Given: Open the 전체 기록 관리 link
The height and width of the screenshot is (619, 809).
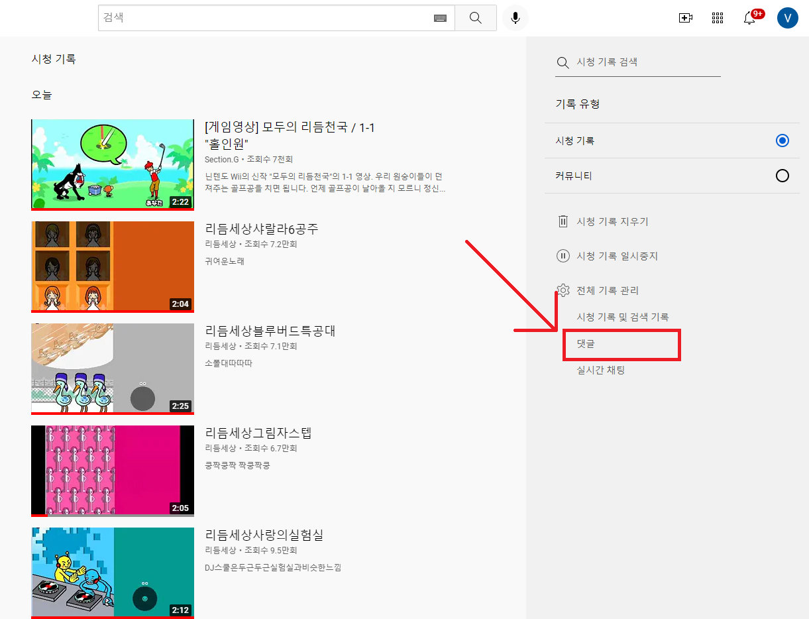Looking at the screenshot, I should [608, 290].
